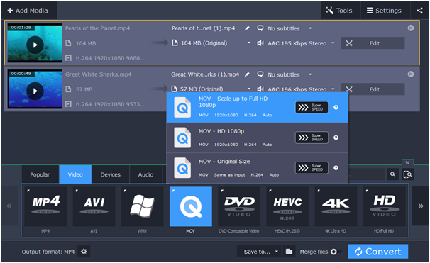Expand the 104 MB (Original) size dropdown
The image size is (430, 263).
[x=249, y=43]
